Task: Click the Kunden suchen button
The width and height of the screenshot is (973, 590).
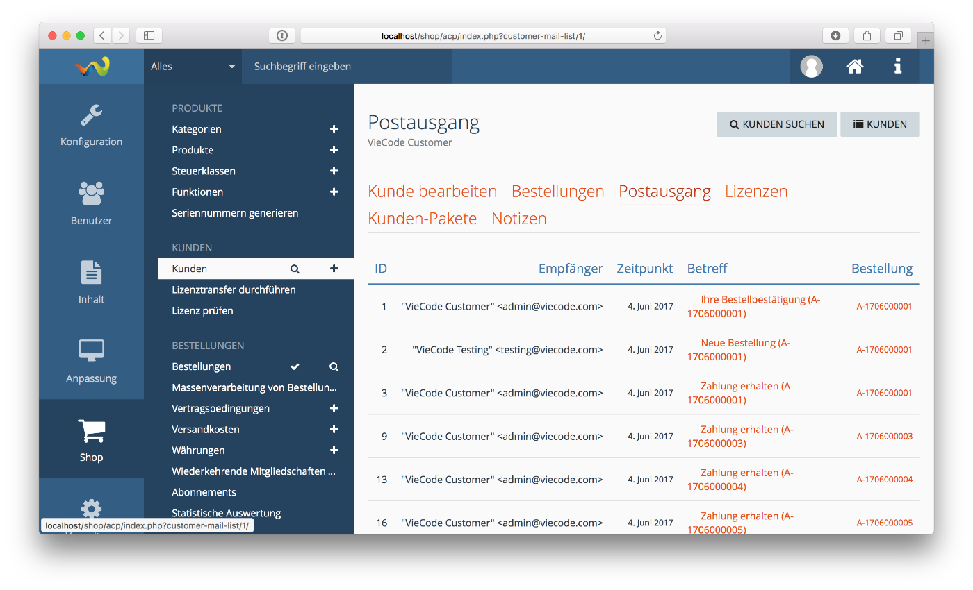Action: (776, 124)
